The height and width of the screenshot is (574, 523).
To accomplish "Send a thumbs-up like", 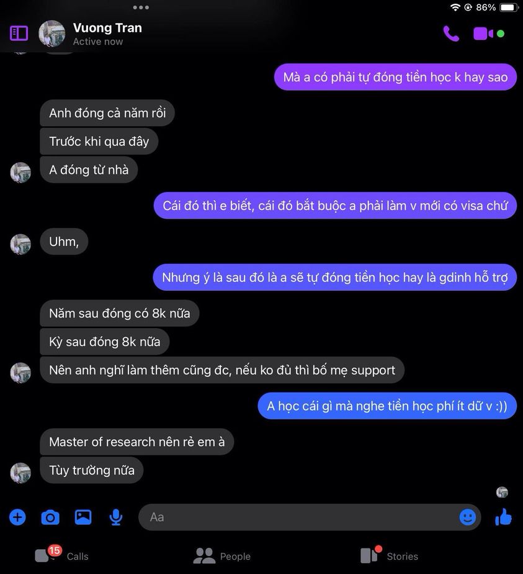I will (503, 517).
